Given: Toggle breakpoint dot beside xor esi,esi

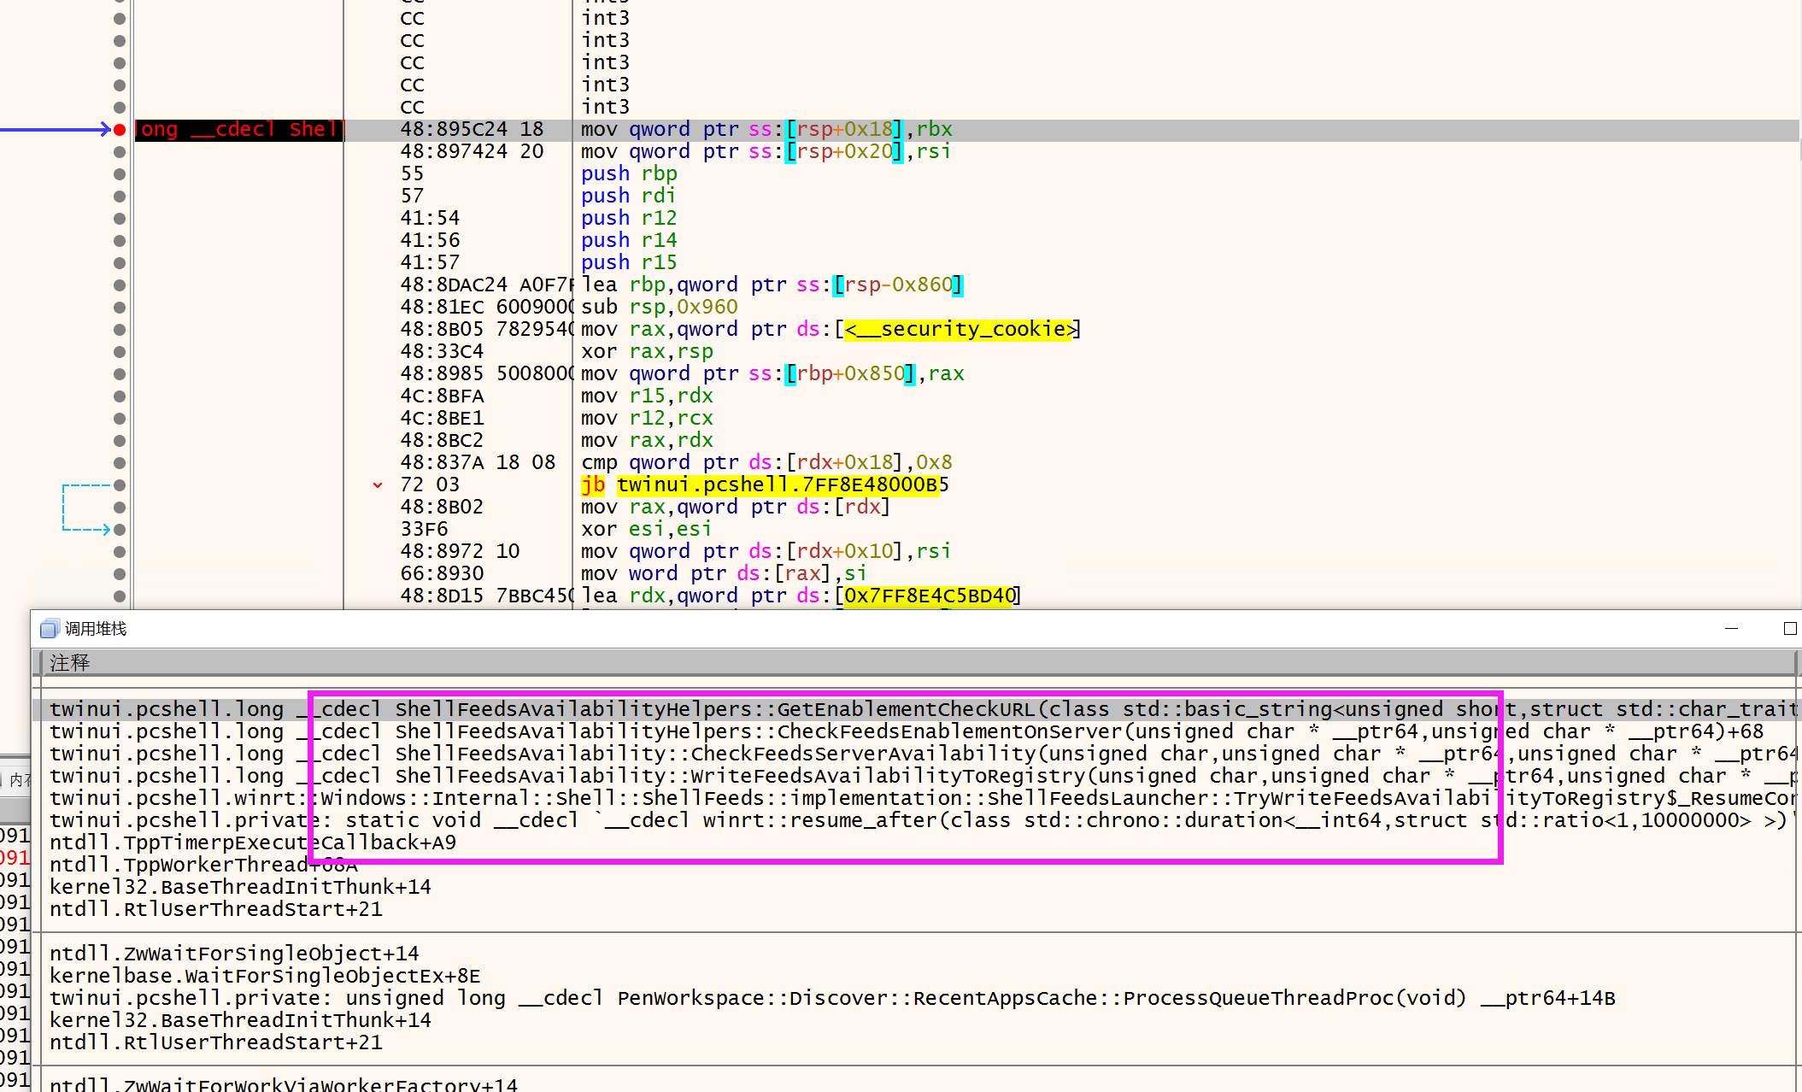Looking at the screenshot, I should (120, 530).
